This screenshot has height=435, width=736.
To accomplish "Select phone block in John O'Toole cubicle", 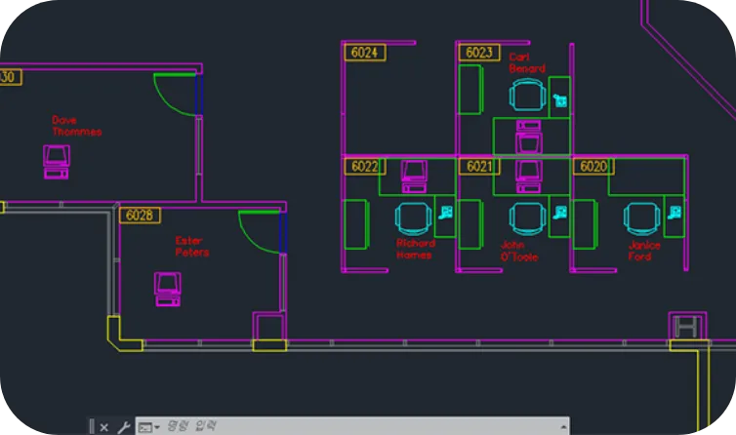I will [560, 213].
